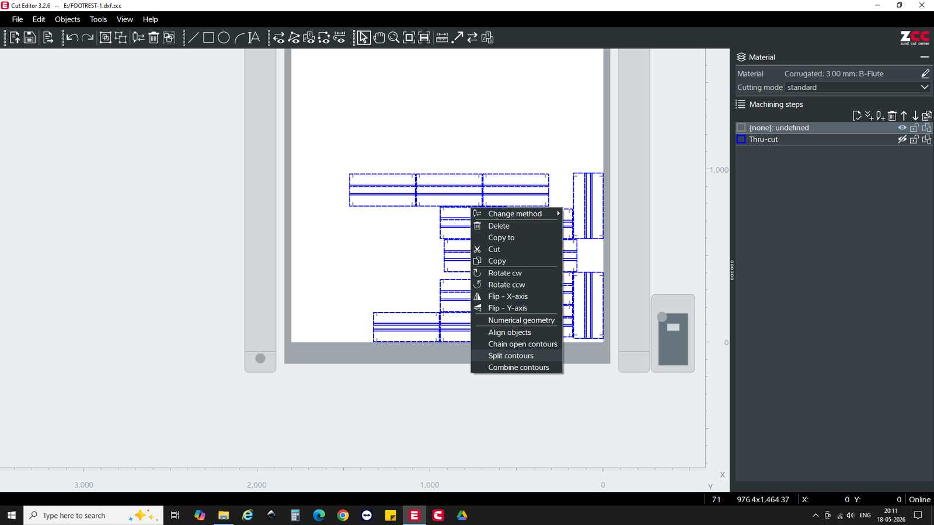Image resolution: width=934 pixels, height=525 pixels.
Task: Open the File menu
Action: click(x=18, y=19)
